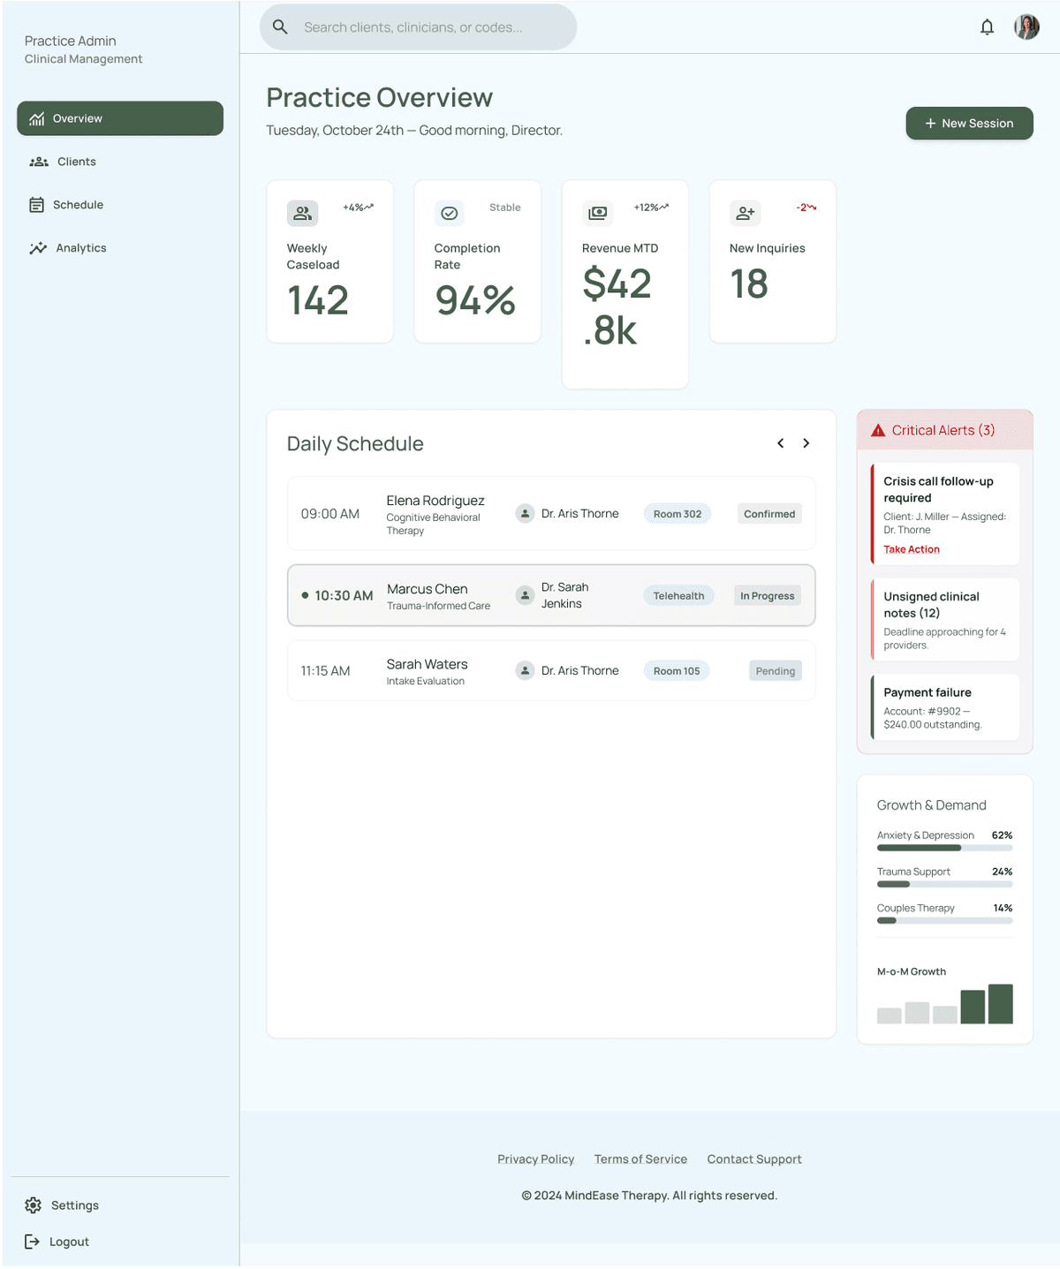Click the search magnifier icon
This screenshot has height=1269, width=1060.
coord(280,27)
